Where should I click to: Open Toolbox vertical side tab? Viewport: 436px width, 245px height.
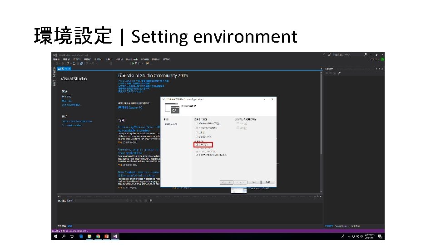[54, 83]
